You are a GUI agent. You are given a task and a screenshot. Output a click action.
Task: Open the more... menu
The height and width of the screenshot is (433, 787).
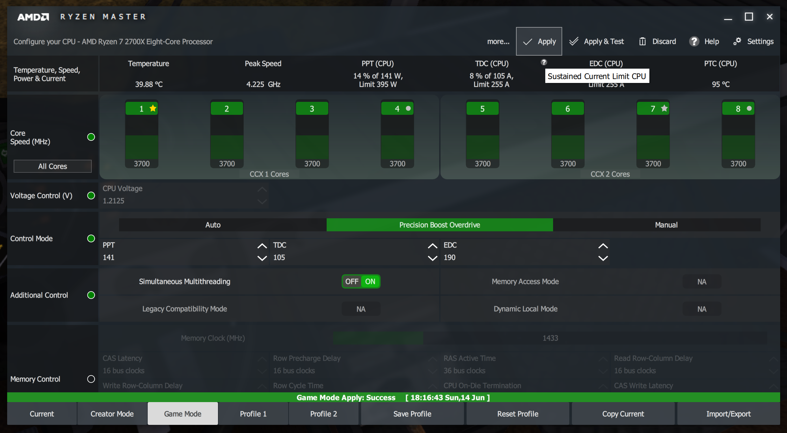pos(498,41)
